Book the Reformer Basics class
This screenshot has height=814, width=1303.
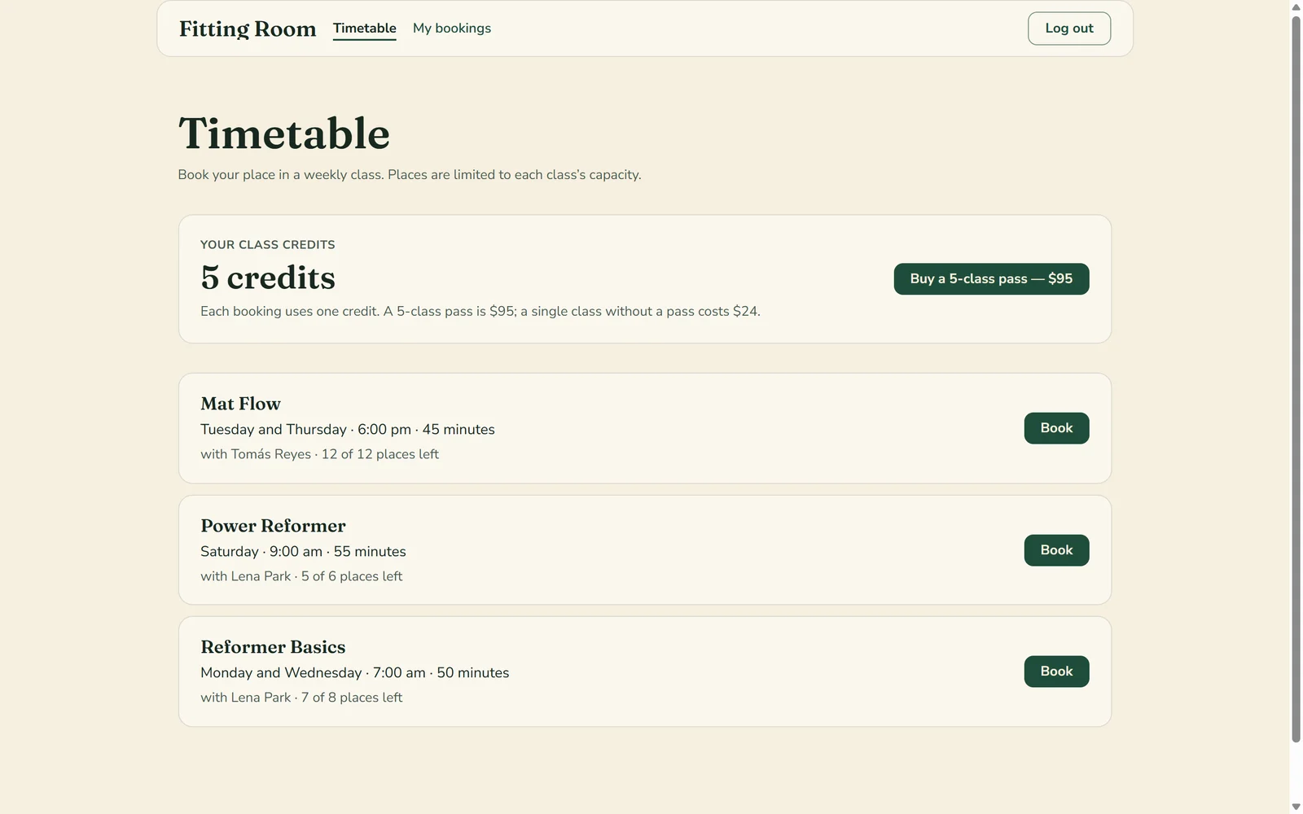tap(1056, 672)
